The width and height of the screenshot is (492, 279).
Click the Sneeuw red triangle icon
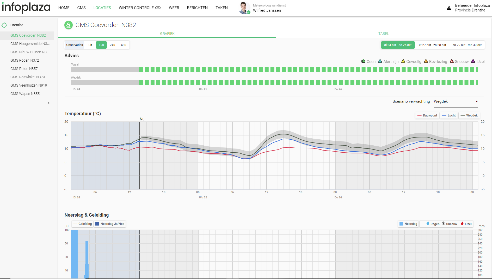452,61
